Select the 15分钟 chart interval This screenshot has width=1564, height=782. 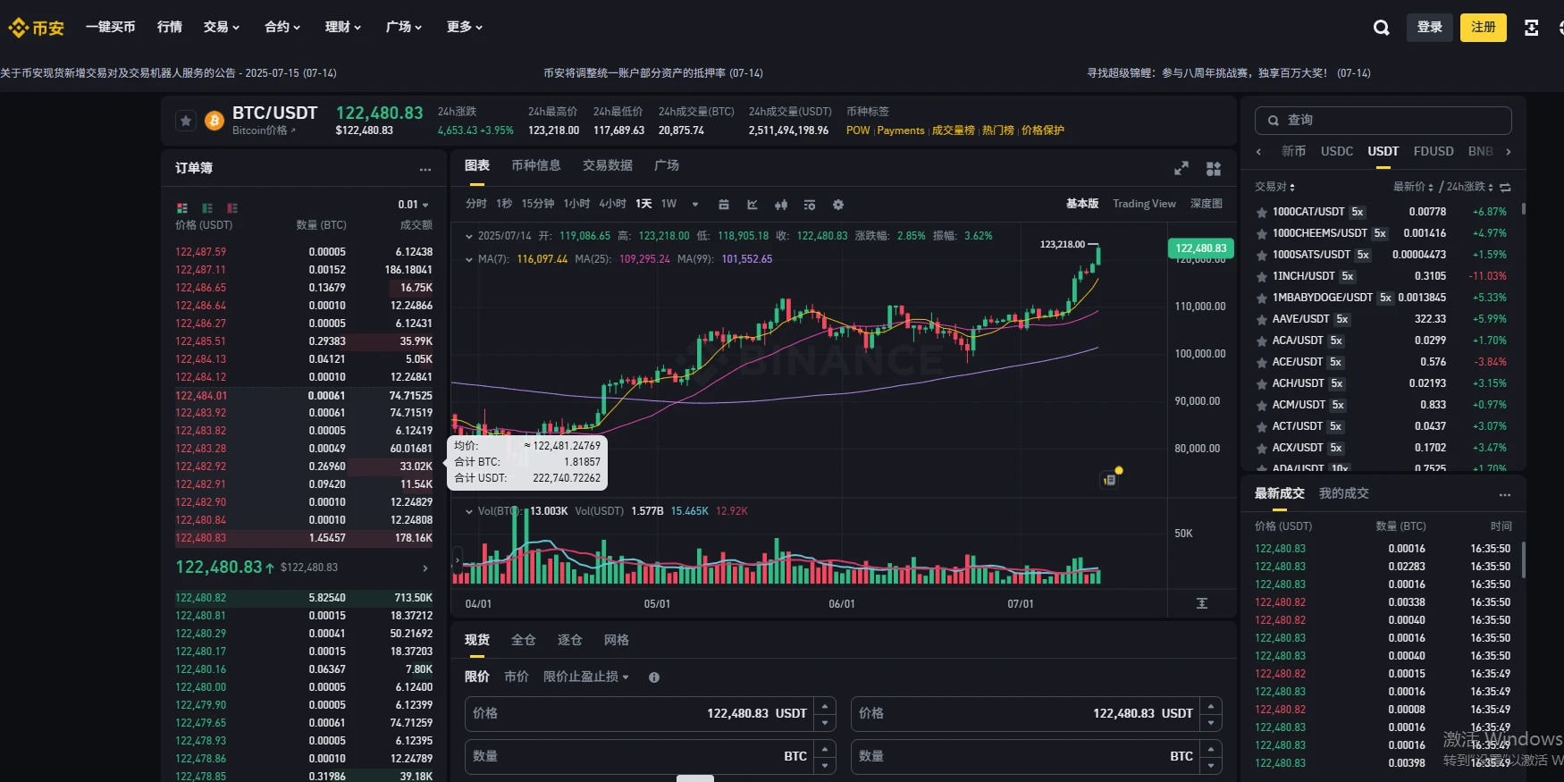(538, 204)
